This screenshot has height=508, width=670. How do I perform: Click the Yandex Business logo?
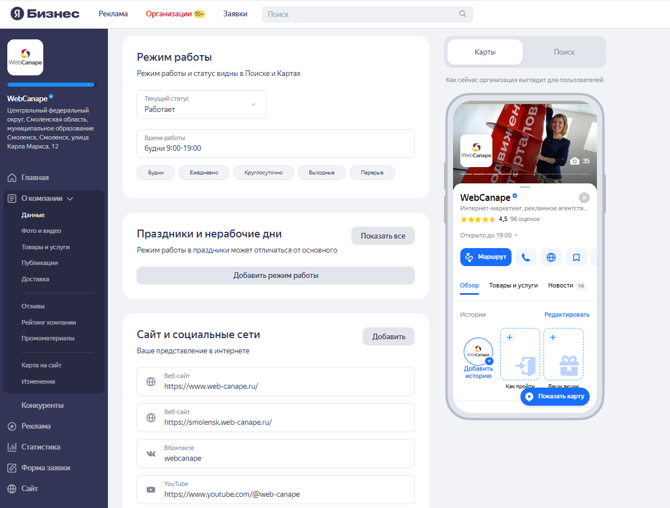[x=45, y=14]
